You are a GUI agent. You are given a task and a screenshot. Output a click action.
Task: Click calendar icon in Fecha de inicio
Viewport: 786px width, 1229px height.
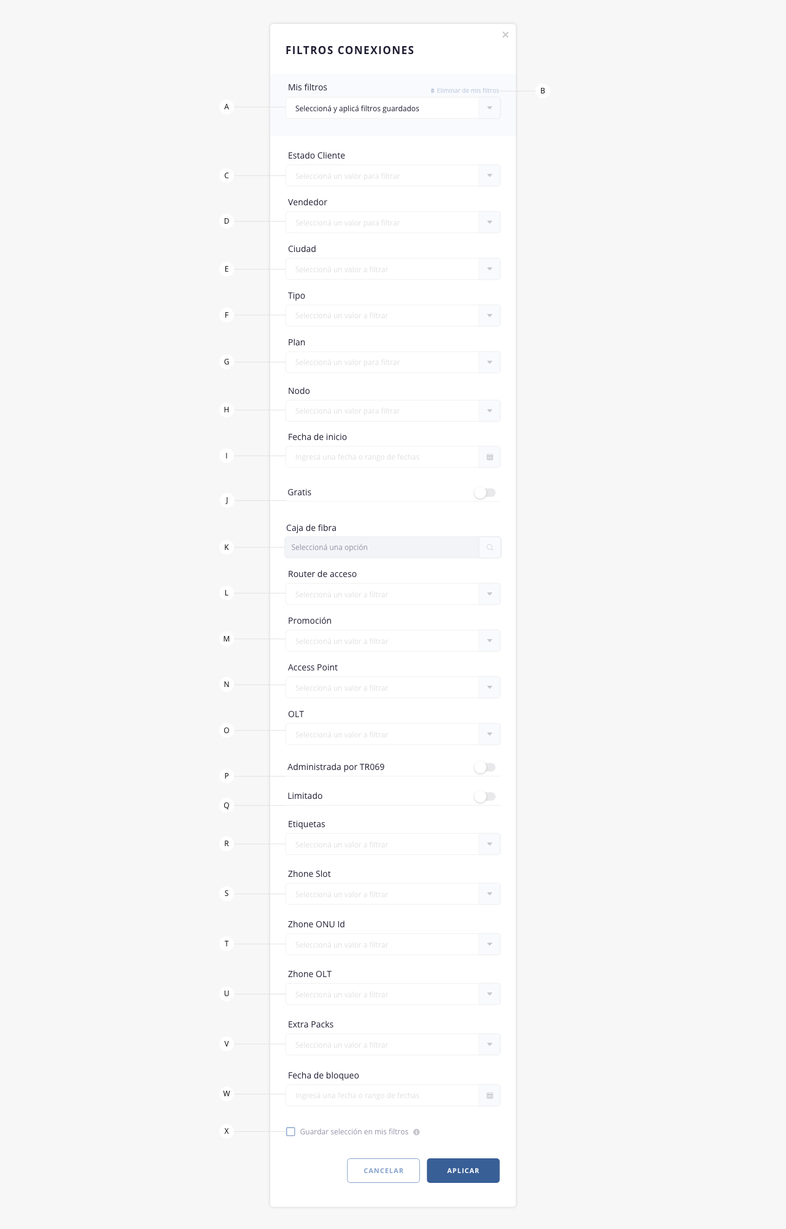click(x=489, y=457)
